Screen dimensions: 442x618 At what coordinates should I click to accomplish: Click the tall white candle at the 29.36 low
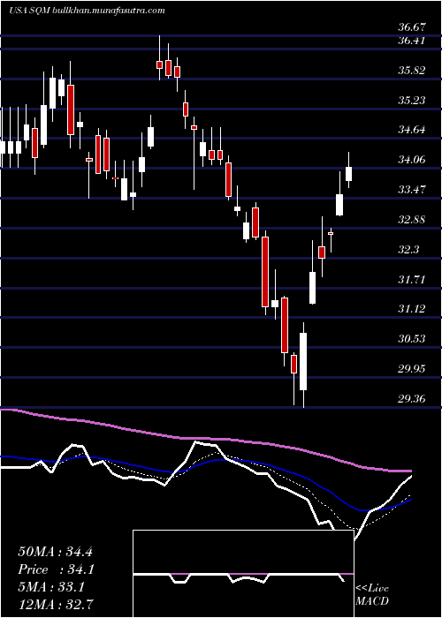(303, 361)
